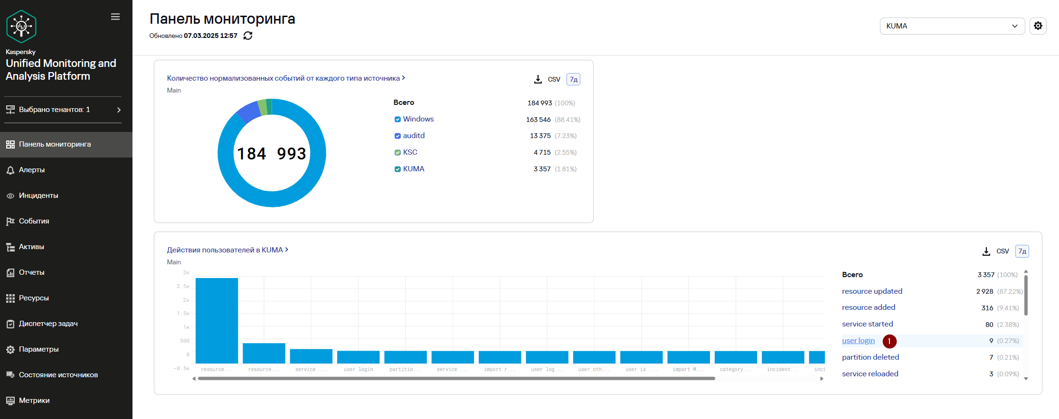Screen dimensions: 1059x419
Task: Click the report icon beside Отчеты
Action: tap(10, 272)
